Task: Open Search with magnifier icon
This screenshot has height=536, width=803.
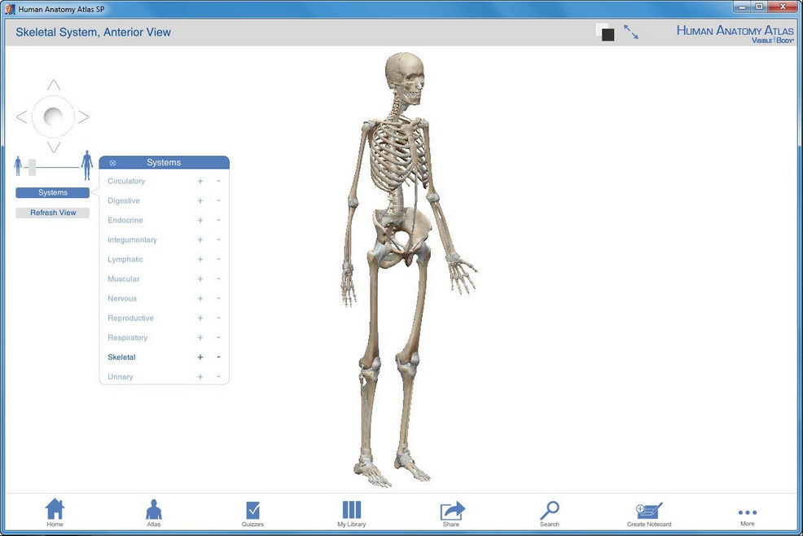Action: click(x=550, y=513)
